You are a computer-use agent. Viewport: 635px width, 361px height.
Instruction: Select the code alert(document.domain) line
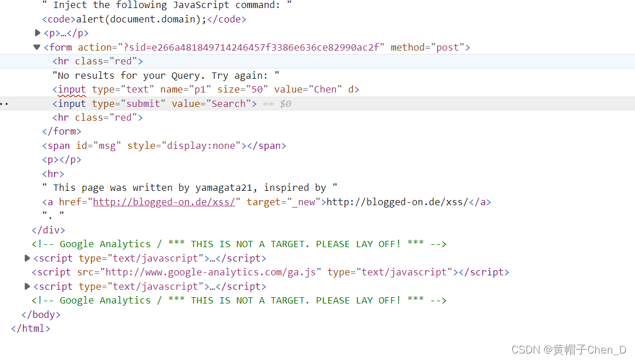(144, 19)
